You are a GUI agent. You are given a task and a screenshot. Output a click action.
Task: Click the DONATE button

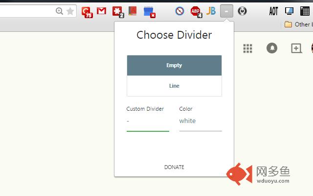pyautogui.click(x=174, y=167)
